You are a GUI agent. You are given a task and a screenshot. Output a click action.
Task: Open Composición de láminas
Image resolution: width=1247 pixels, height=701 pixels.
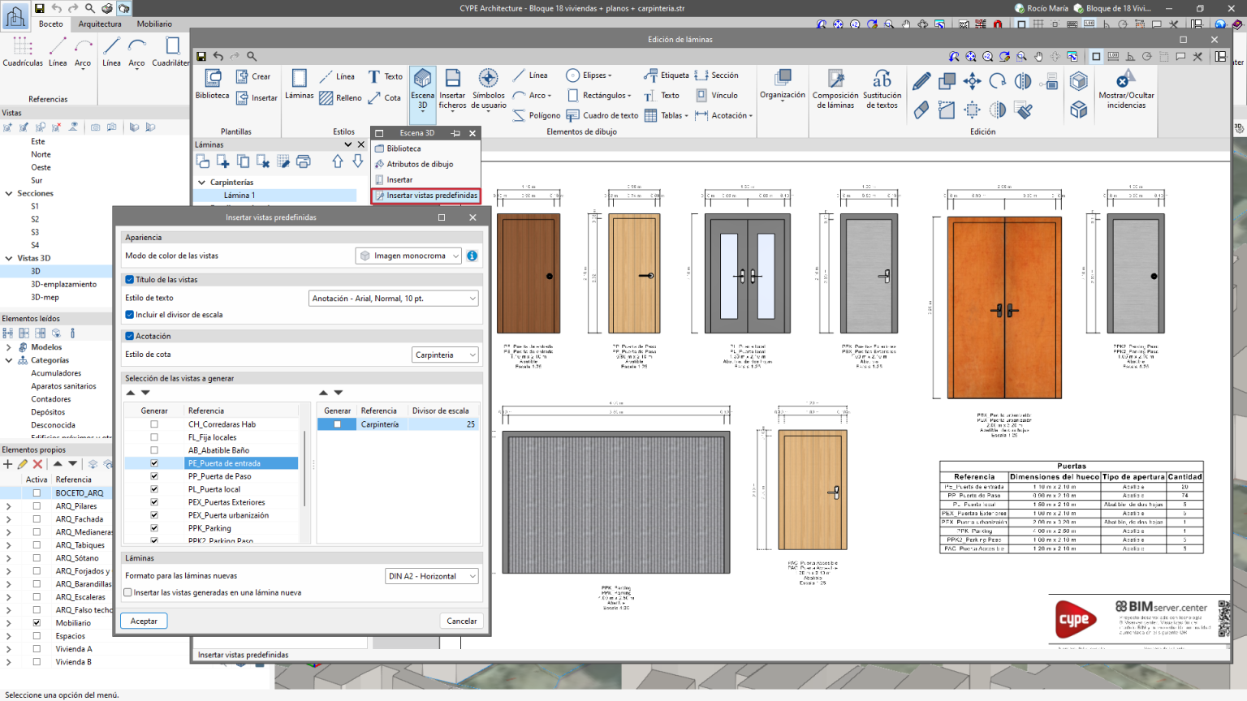click(835, 89)
